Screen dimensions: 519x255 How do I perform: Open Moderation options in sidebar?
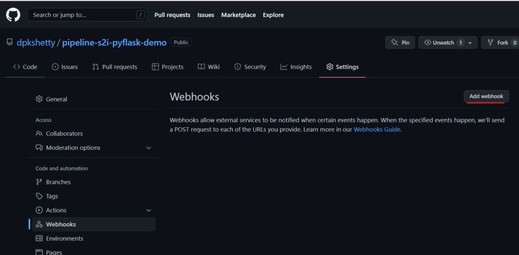(93, 148)
